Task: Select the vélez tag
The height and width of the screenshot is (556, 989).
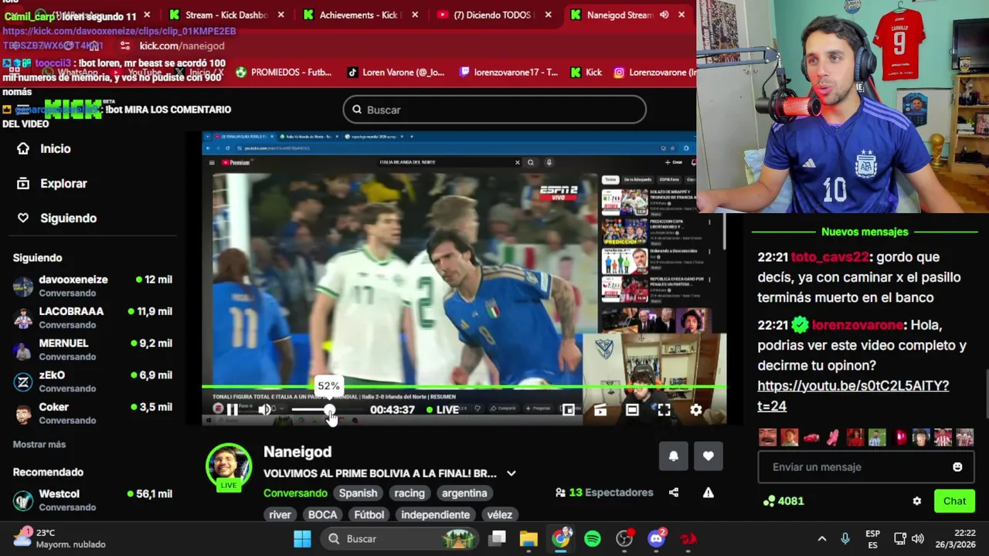Action: [499, 514]
